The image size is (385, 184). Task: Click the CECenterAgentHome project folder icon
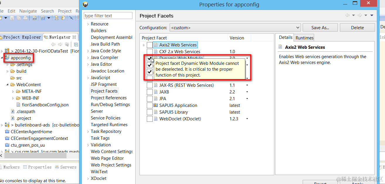[x=7, y=132]
